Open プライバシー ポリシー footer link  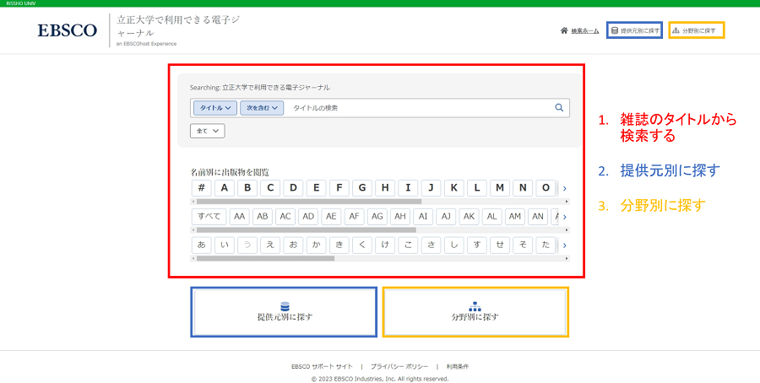pos(399,366)
